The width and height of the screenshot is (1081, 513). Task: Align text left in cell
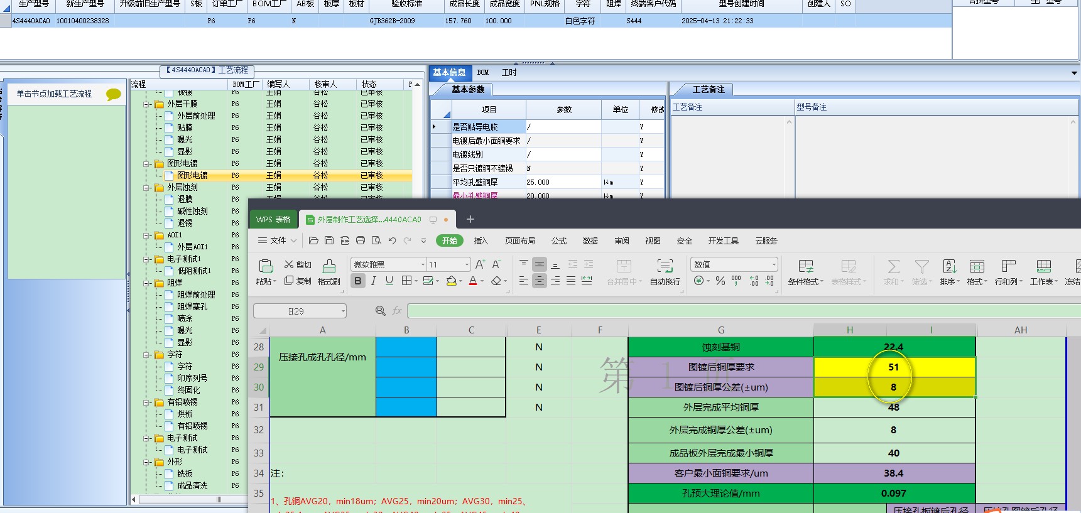(x=524, y=281)
